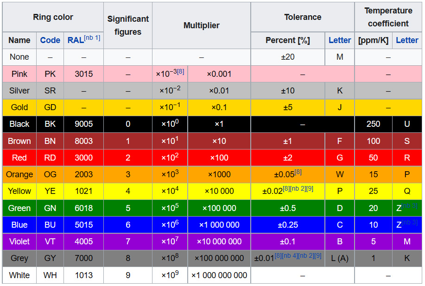425x286 pixels.
Task: Click the Letter header under Temperature coefficient
Action: (x=407, y=40)
